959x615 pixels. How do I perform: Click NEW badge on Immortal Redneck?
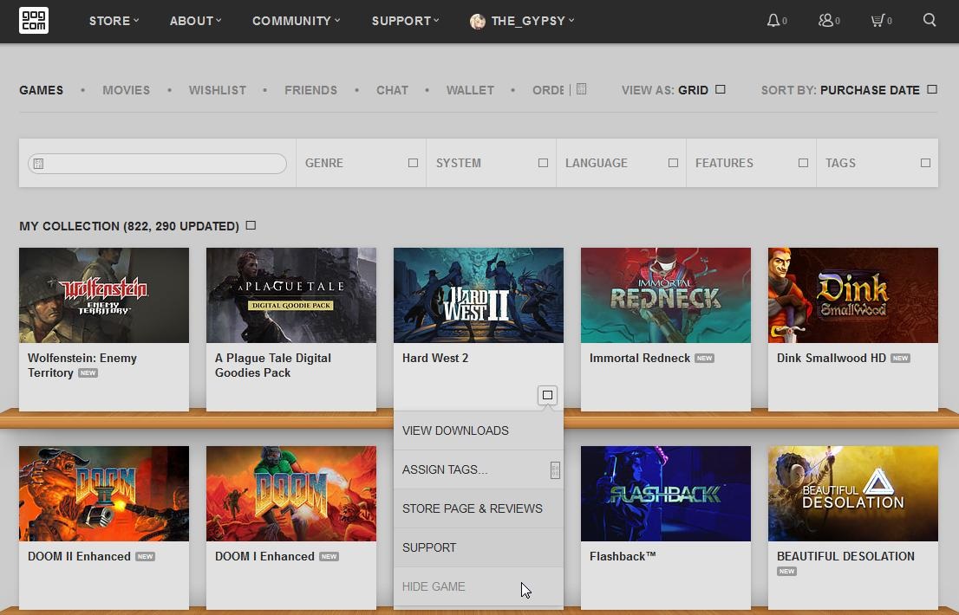[x=705, y=358]
